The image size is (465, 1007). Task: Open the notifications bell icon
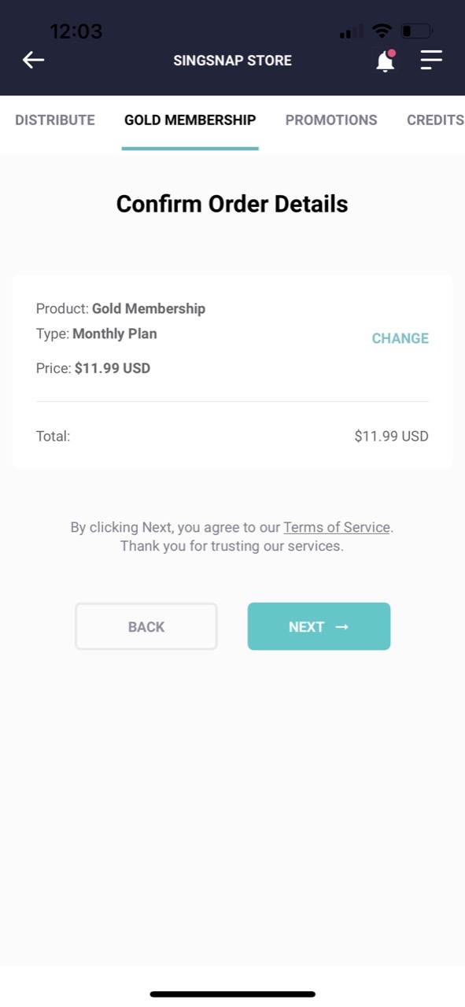(385, 61)
